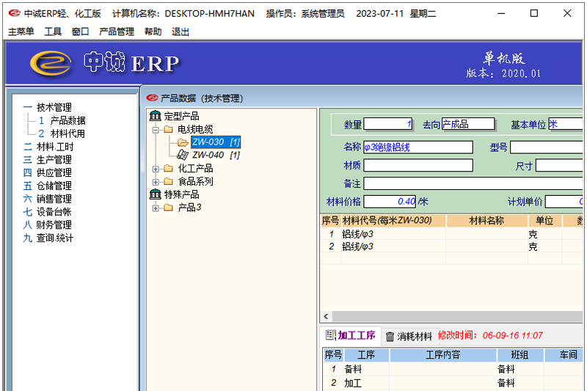The image size is (587, 391).
Task: Click the folder icon of 产品3
Action: (x=169, y=208)
